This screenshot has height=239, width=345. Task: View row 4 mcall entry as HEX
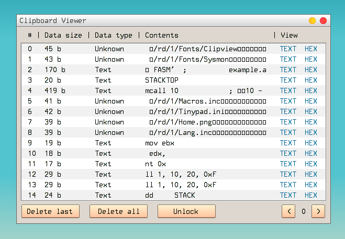[x=311, y=90]
